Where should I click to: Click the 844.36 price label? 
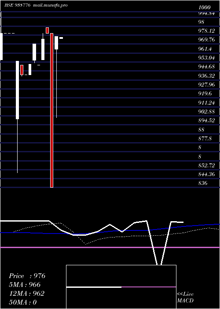click(x=207, y=174)
